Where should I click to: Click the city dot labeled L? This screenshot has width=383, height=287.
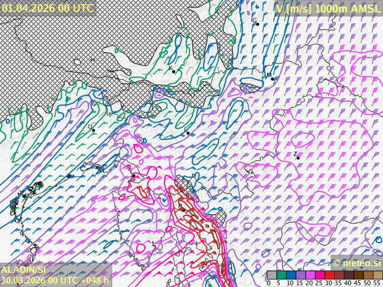click(188, 133)
